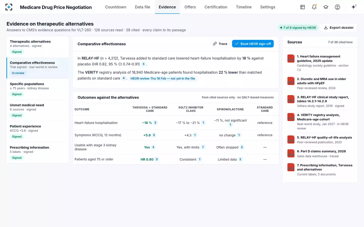Click the "Medicare Drug Price Negotiation" title

point(56,7)
